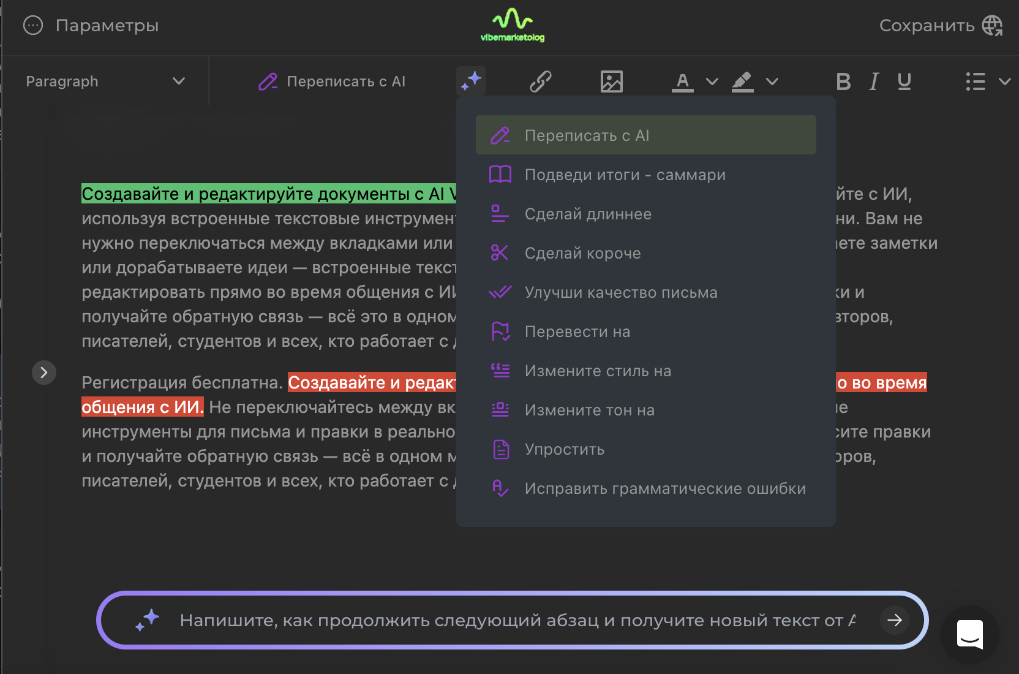Screen dimensions: 1019x674
Task: Open the Параметры circle menu icon
Action: (x=33, y=26)
